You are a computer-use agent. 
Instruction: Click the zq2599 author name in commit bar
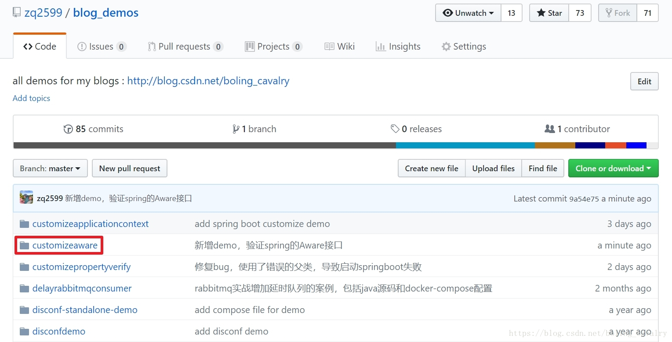pos(50,198)
